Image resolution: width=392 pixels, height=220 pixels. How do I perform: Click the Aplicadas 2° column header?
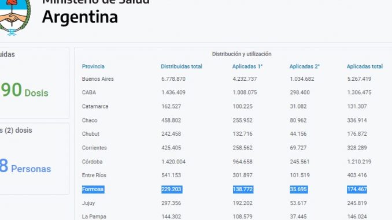305,66
